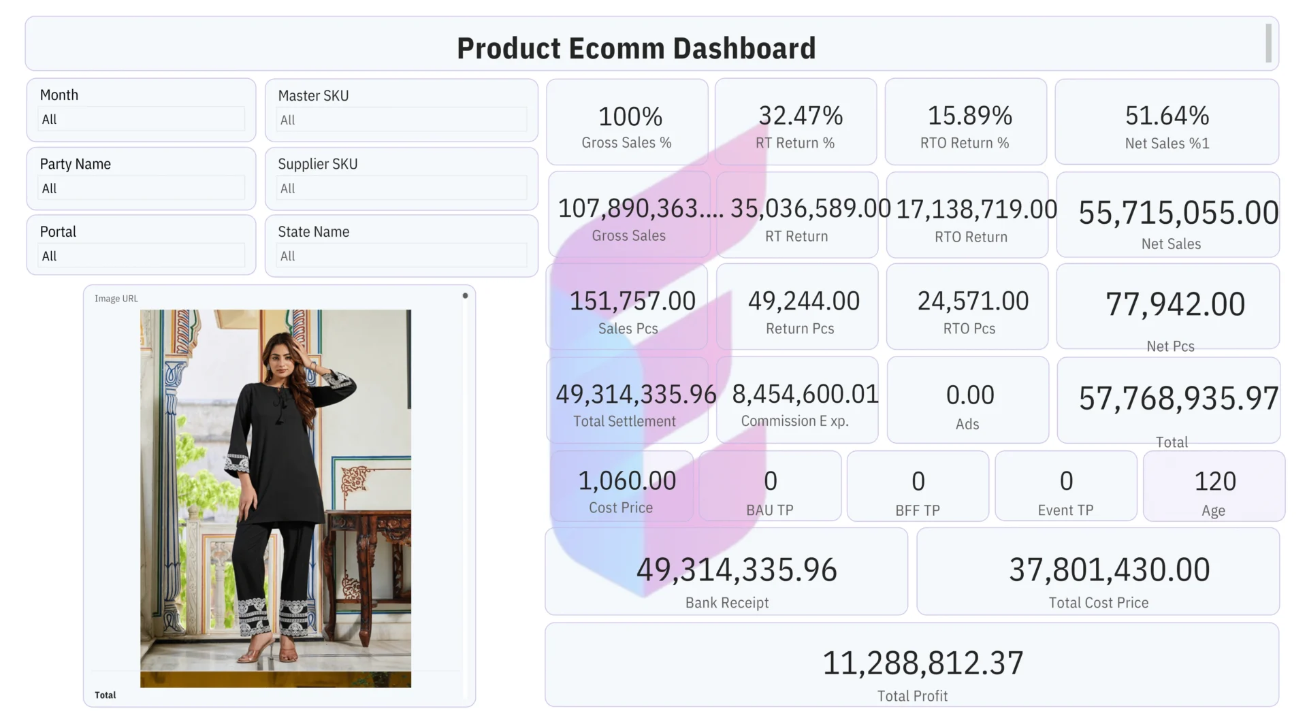Click the Master SKU input field
This screenshot has height=726, width=1307.
(402, 120)
